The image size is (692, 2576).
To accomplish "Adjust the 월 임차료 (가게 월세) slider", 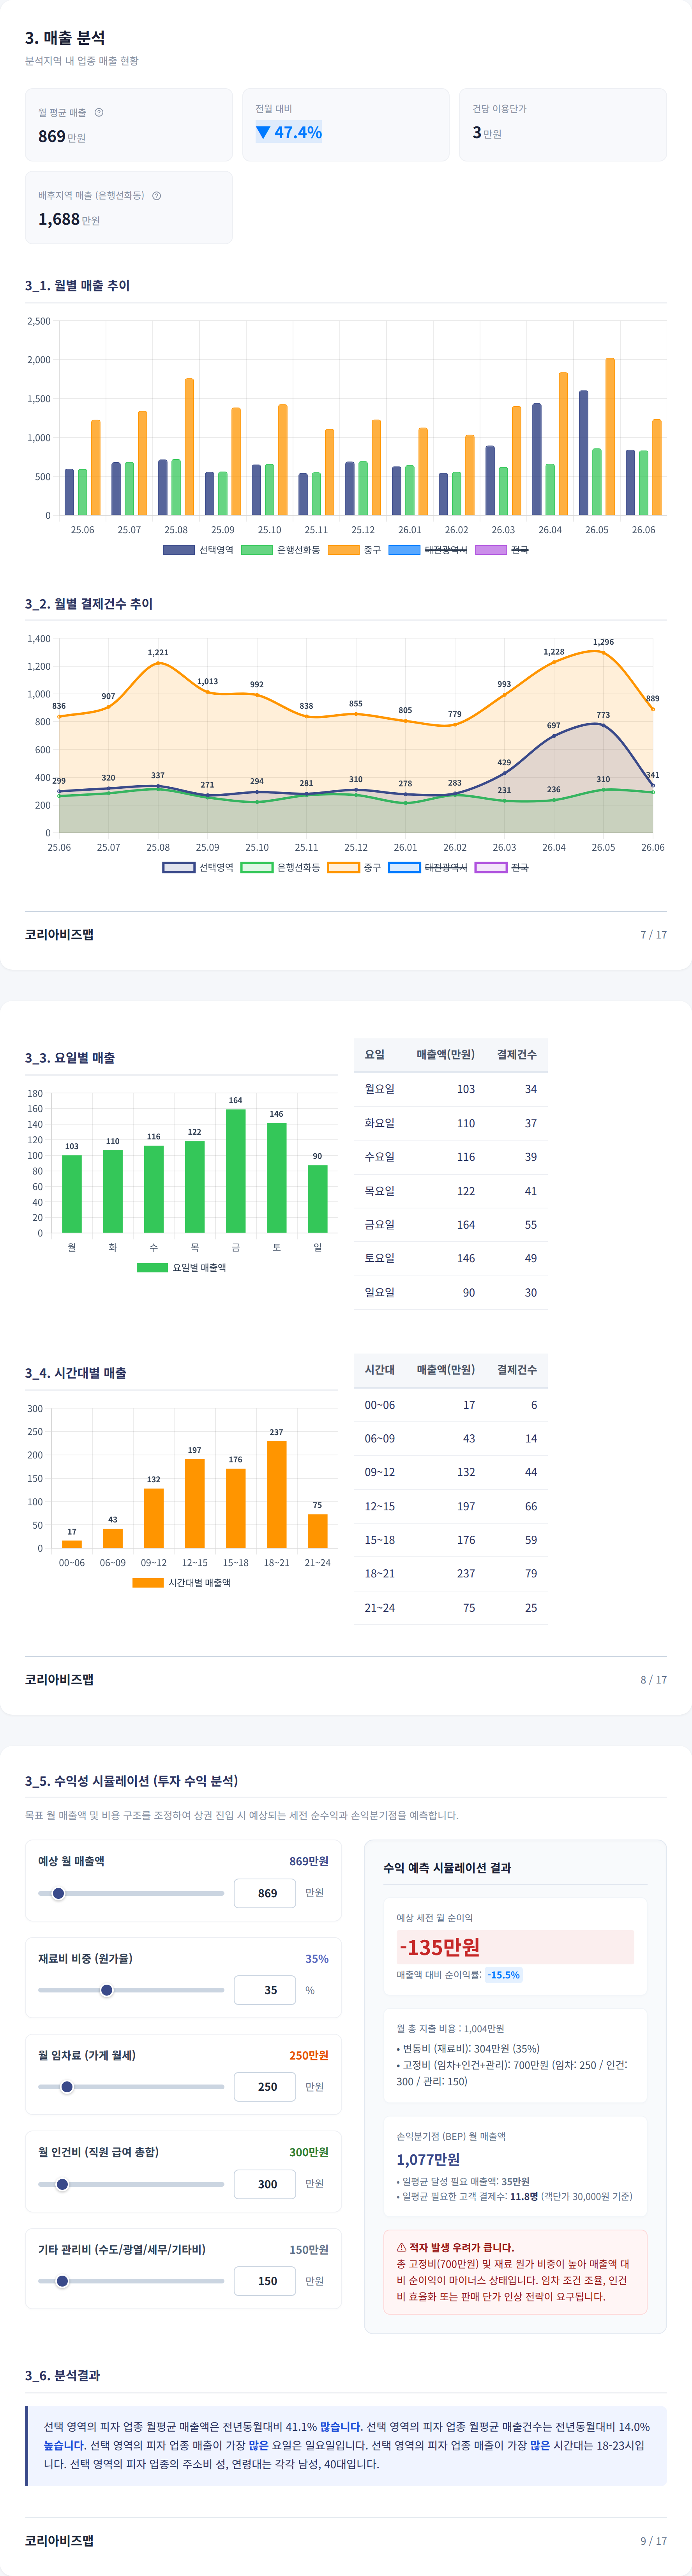I will click(131, 2087).
